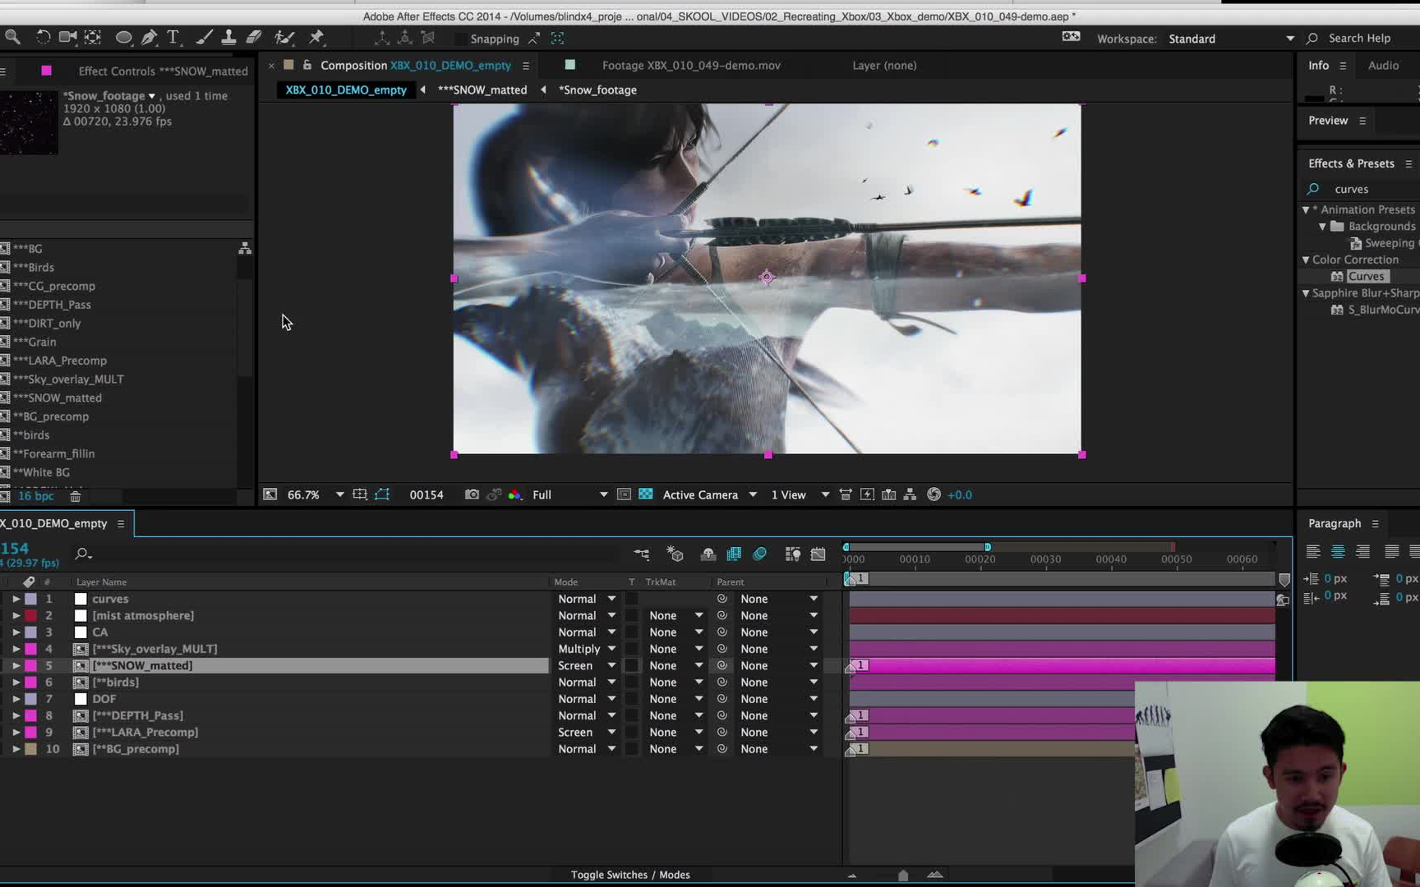Click Toggle Switches / Modes button
The height and width of the screenshot is (887, 1420).
630,875
